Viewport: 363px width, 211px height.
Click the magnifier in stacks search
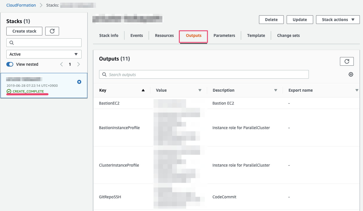12,43
